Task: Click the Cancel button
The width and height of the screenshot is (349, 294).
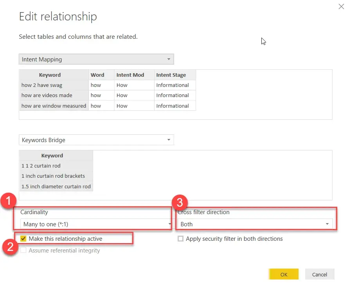Action: (319, 274)
